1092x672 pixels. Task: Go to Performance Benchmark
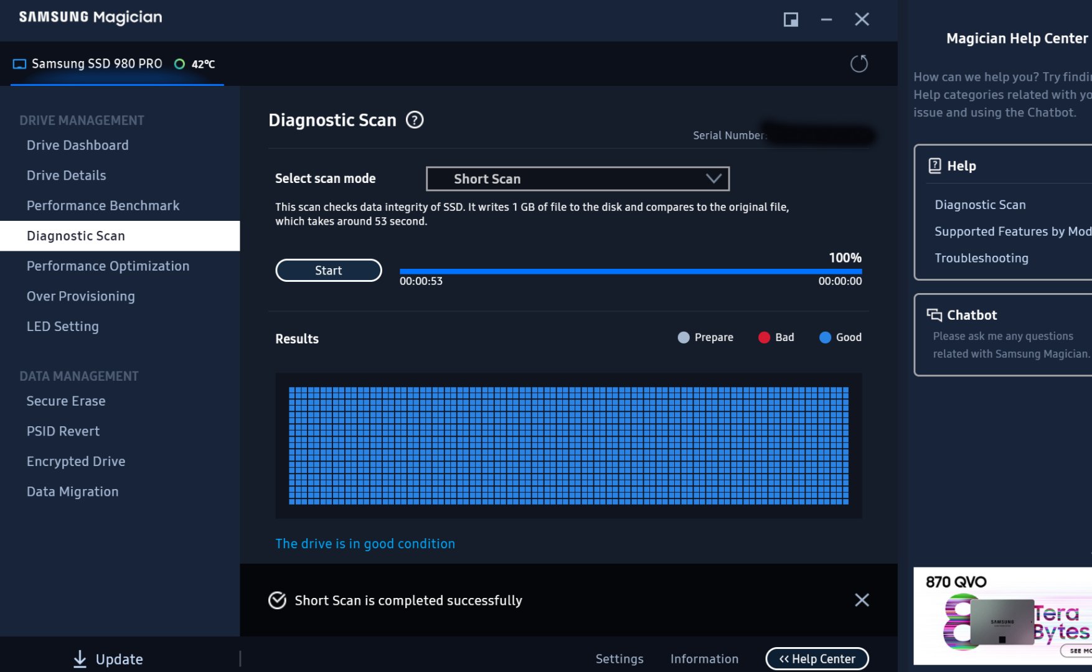click(103, 205)
